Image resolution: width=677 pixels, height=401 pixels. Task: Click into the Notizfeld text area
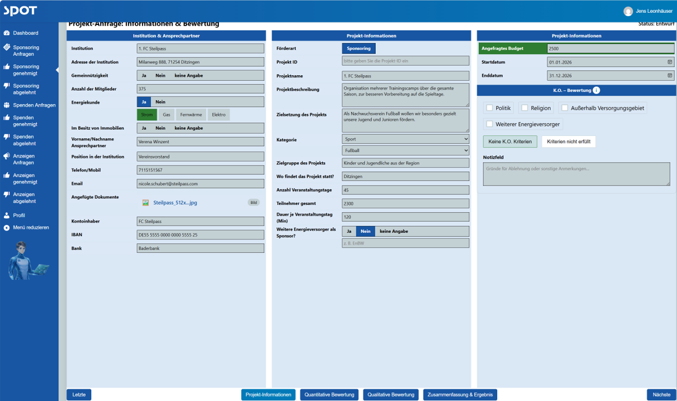pos(576,174)
